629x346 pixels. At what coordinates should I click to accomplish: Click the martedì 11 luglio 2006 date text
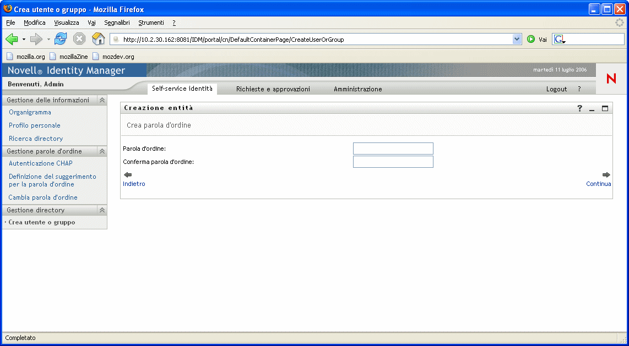click(560, 70)
